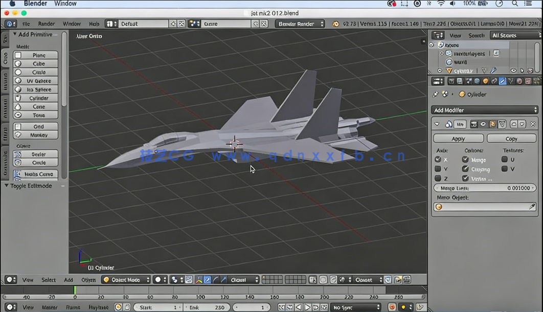Enable the U textures checkbox
Image resolution: width=543 pixels, height=312 pixels.
point(504,159)
